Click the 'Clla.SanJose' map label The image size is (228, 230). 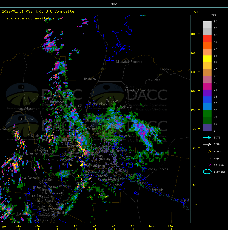(x=124, y=87)
